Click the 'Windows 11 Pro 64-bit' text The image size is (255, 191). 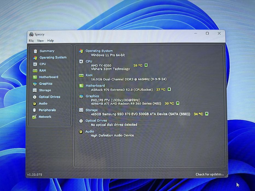click(108, 55)
